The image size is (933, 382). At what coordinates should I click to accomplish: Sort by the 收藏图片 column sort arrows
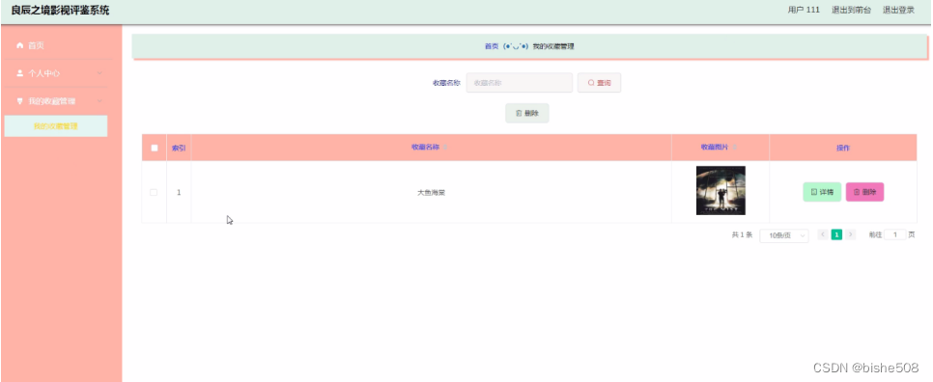pos(735,148)
